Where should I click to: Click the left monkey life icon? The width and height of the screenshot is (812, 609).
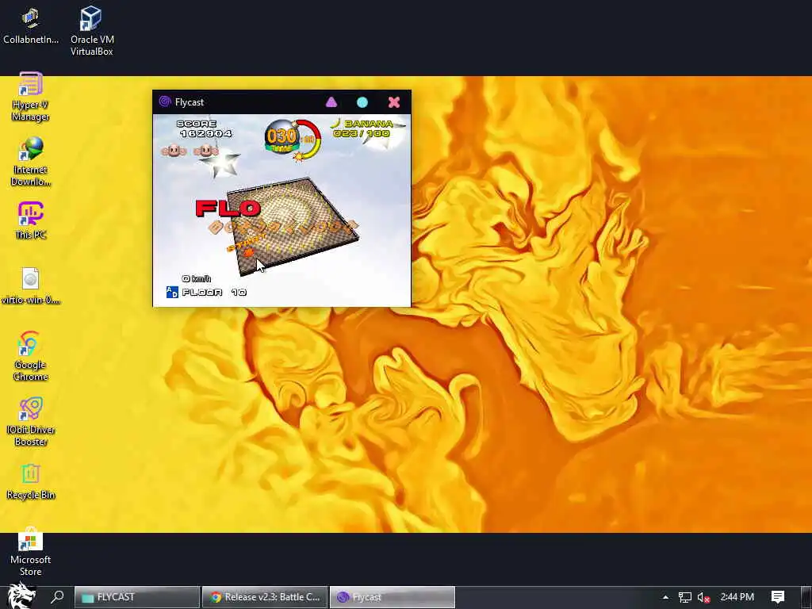[174, 151]
